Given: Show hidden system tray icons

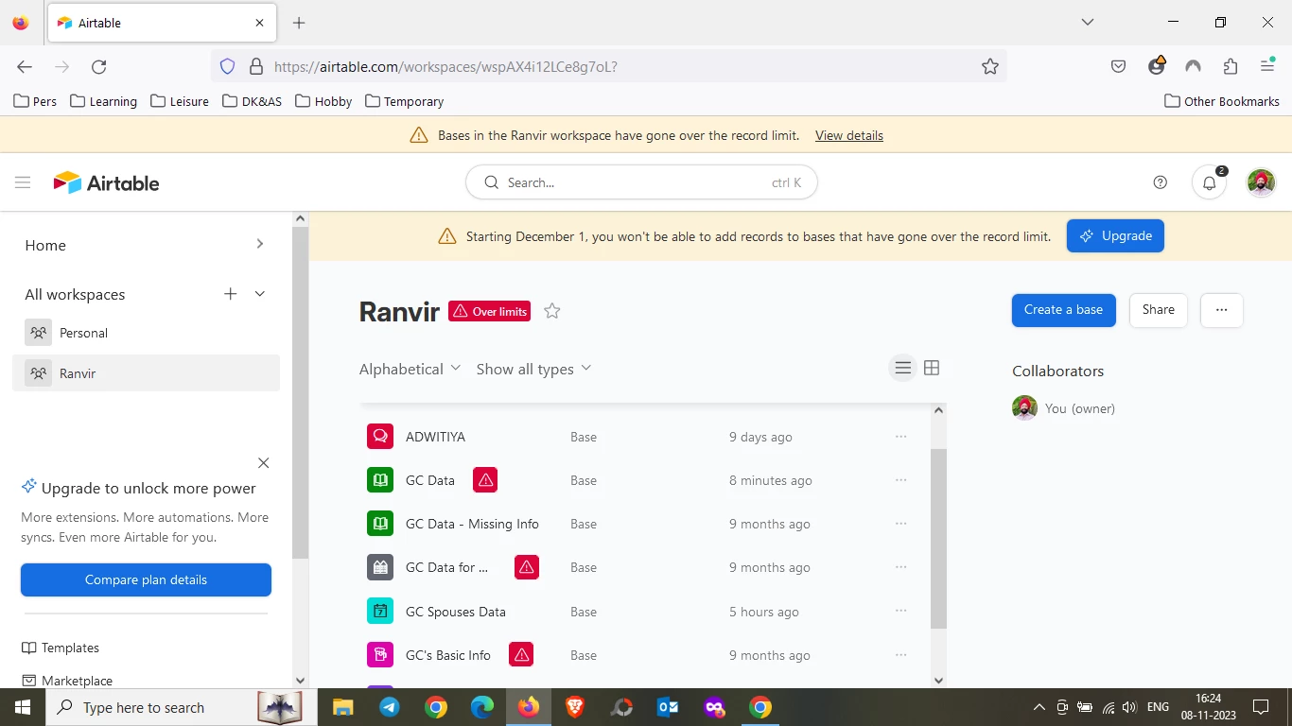Looking at the screenshot, I should (x=1039, y=707).
